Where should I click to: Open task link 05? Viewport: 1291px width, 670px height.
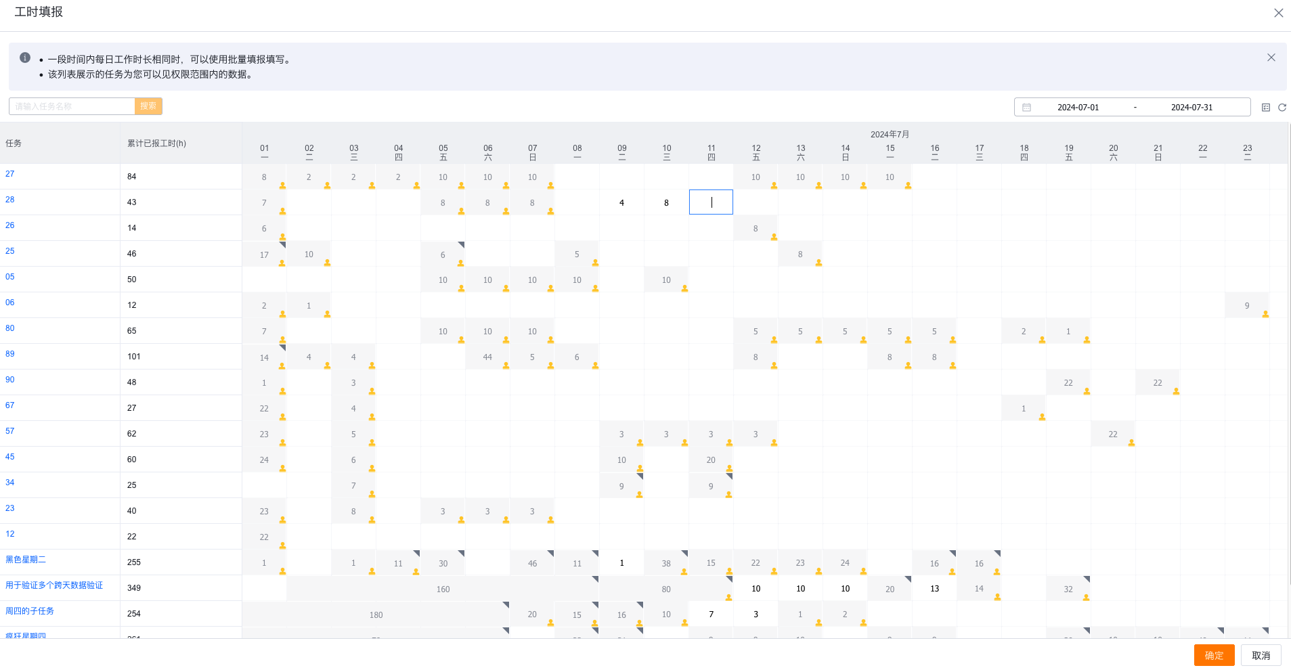point(10,277)
